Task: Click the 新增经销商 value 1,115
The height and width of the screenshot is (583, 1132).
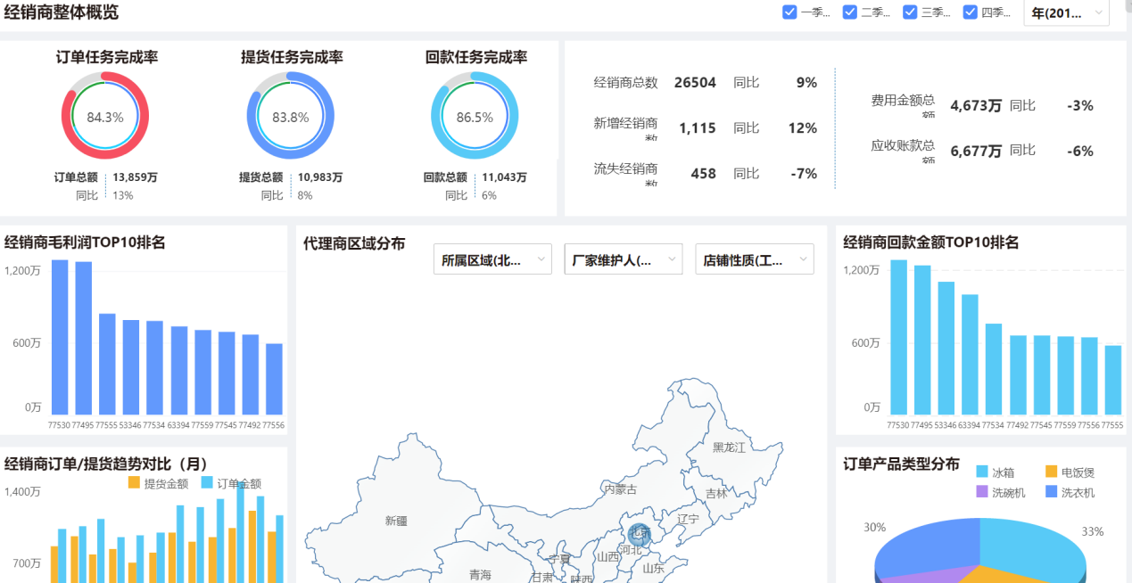Action: point(698,128)
